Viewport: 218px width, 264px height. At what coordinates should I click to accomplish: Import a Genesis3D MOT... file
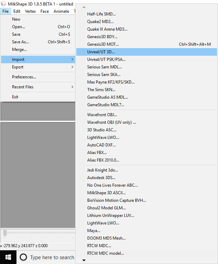[147, 44]
